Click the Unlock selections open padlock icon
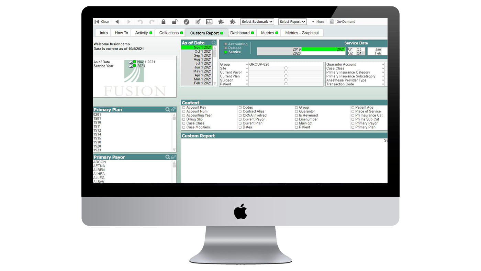 point(175,22)
